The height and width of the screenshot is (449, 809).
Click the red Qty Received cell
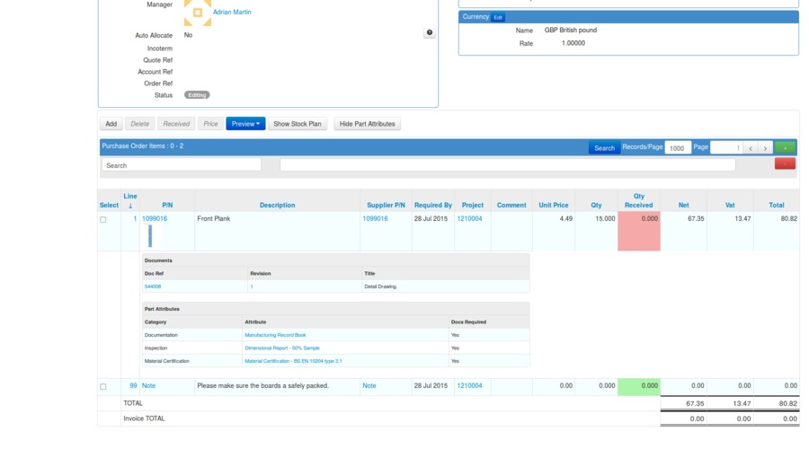tap(638, 231)
